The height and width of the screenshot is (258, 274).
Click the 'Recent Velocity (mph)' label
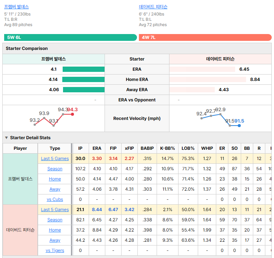pyautogui.click(x=137, y=118)
